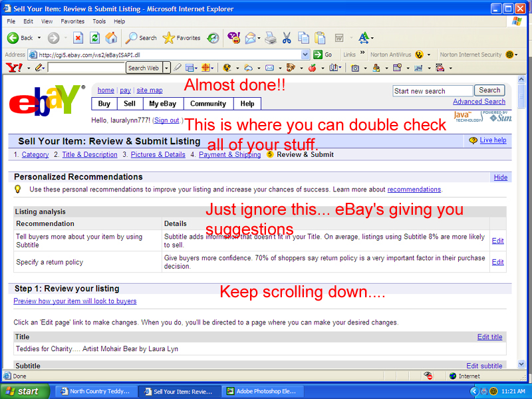
Task: Click the IE Back button
Action: tap(20, 38)
